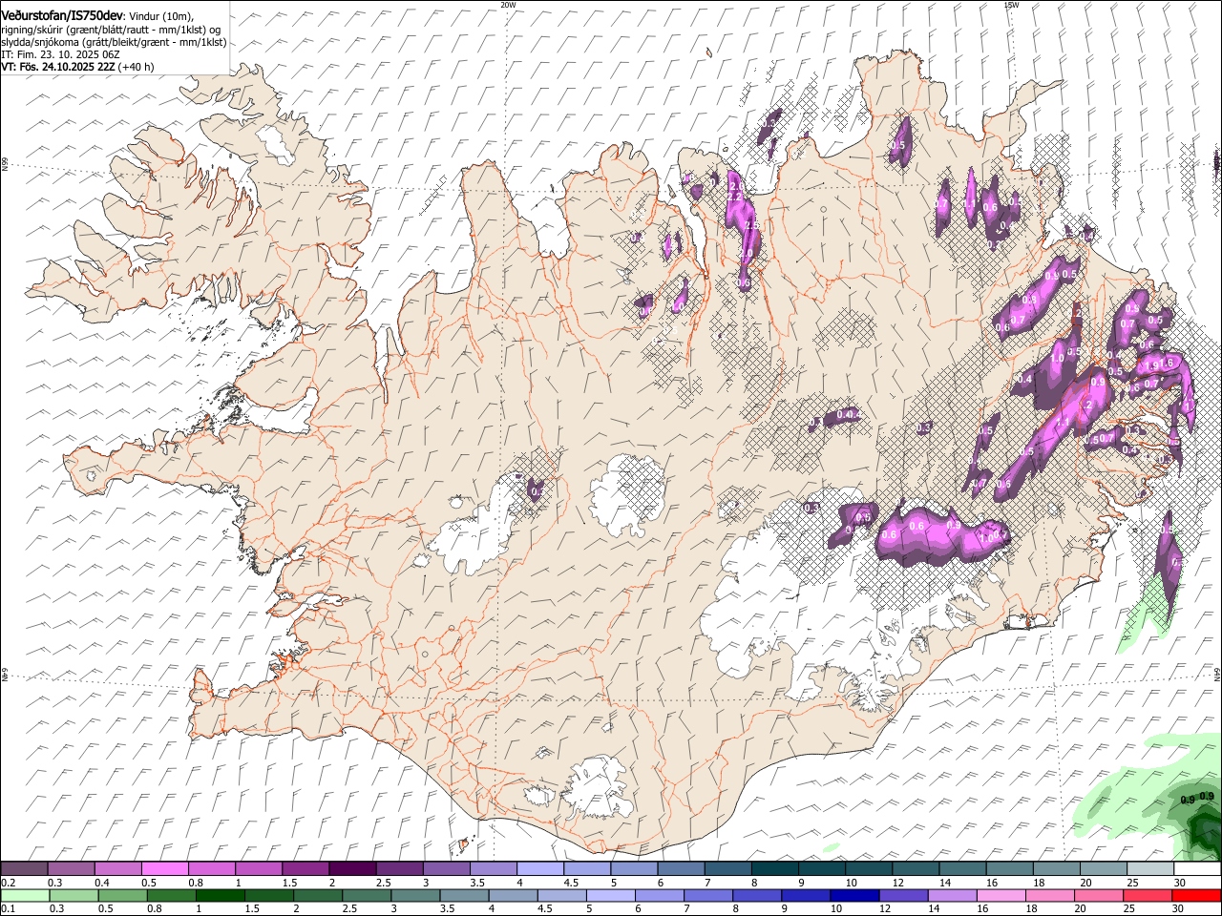
Task: Pick the dark purple 2 swatch on the snow scale
Action: click(x=351, y=869)
